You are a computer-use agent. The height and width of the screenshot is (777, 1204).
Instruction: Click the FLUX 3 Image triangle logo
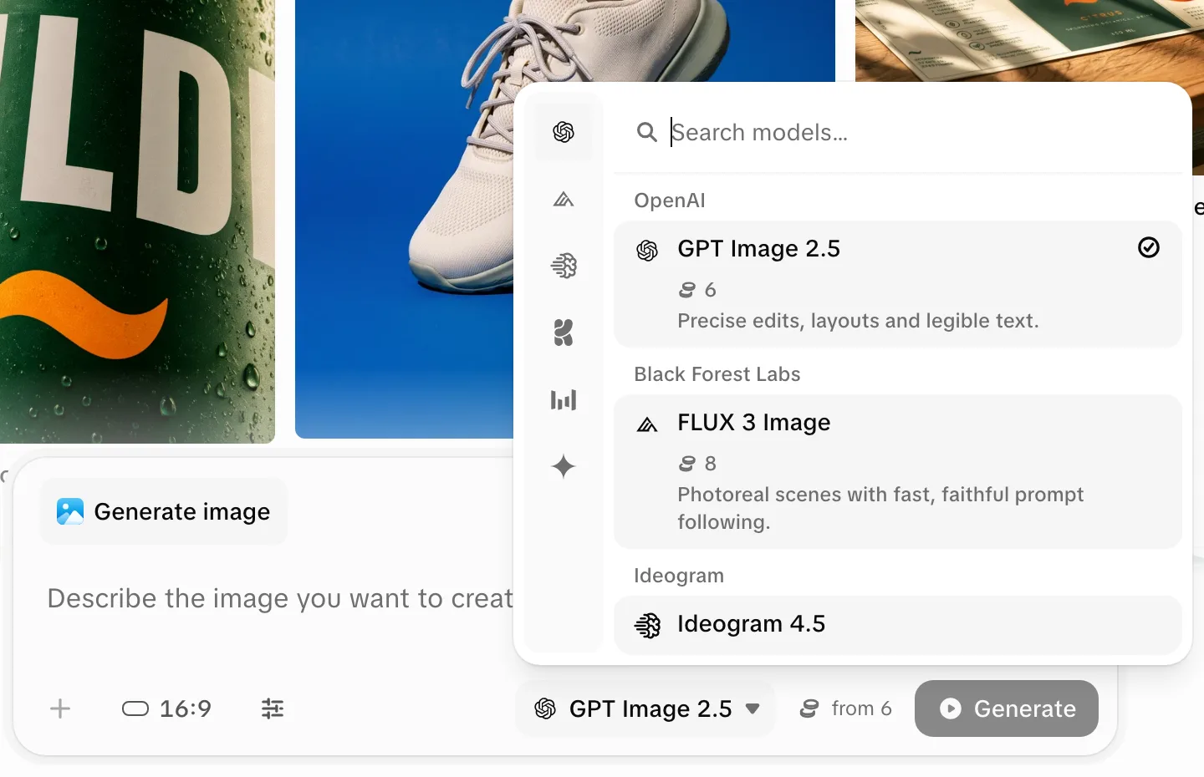[647, 424]
